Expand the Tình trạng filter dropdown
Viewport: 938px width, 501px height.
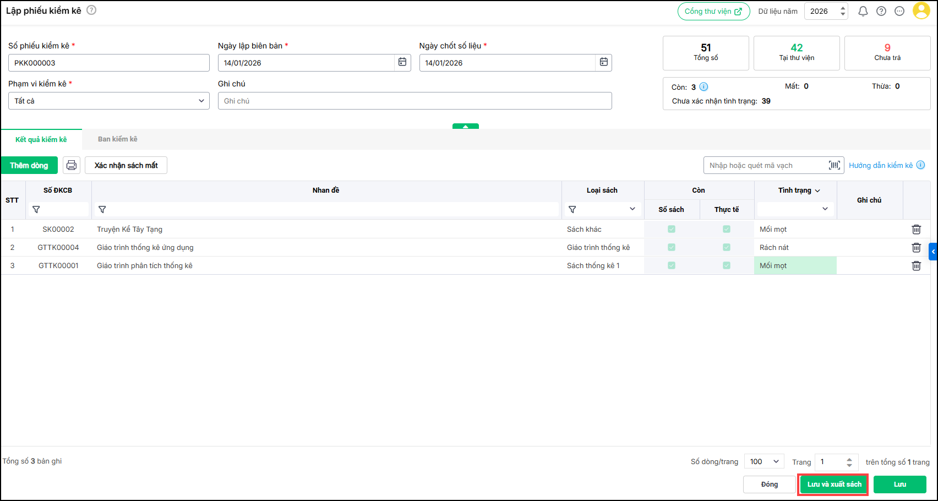point(795,209)
